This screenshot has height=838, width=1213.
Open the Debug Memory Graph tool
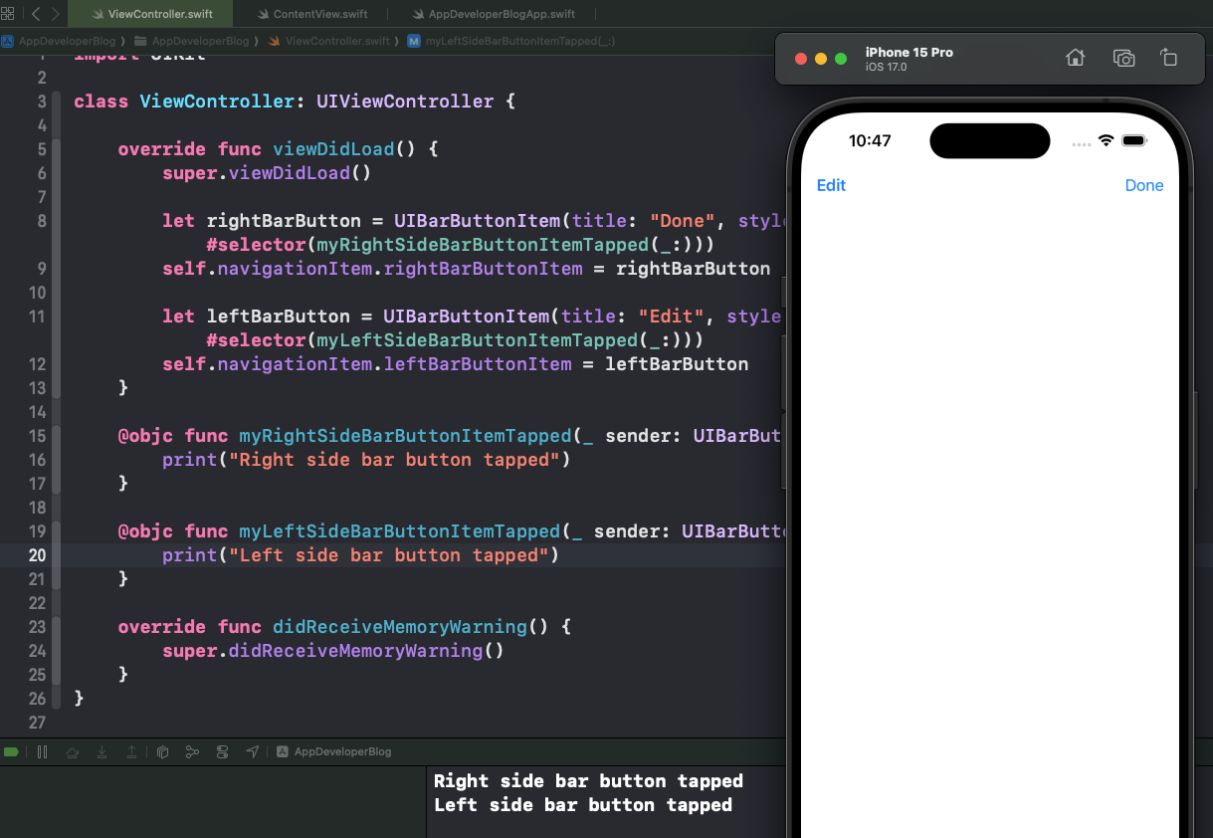pyautogui.click(x=192, y=751)
